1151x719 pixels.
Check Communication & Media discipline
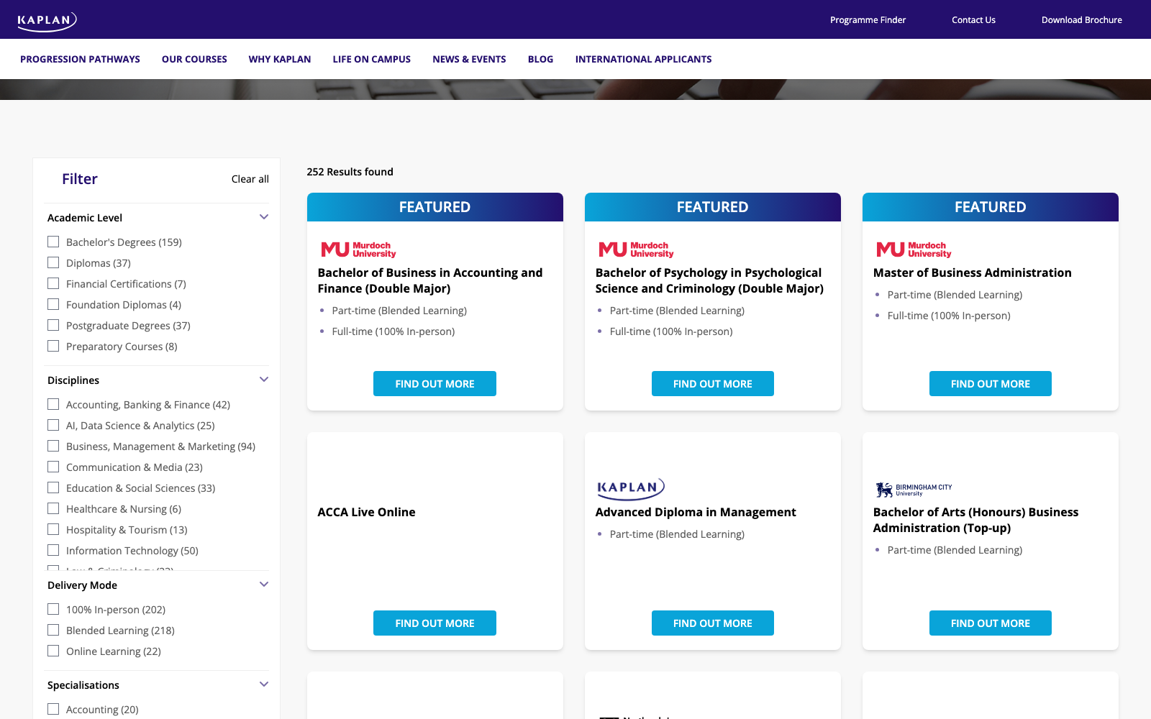(x=53, y=467)
